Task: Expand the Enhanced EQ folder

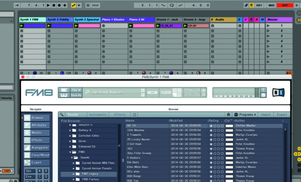Action: pos(70,147)
